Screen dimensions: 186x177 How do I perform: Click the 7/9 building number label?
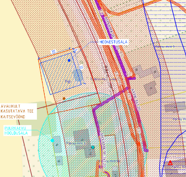(90, 152)
